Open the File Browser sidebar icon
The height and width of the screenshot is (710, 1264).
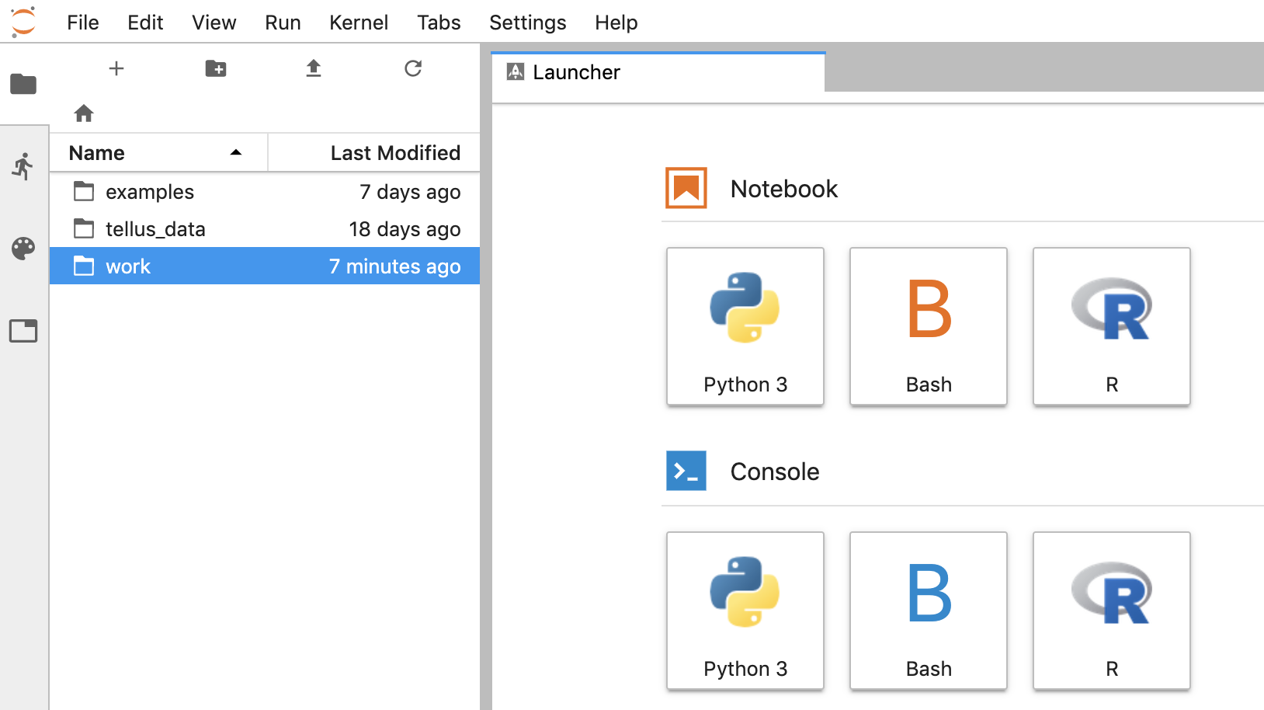point(23,84)
